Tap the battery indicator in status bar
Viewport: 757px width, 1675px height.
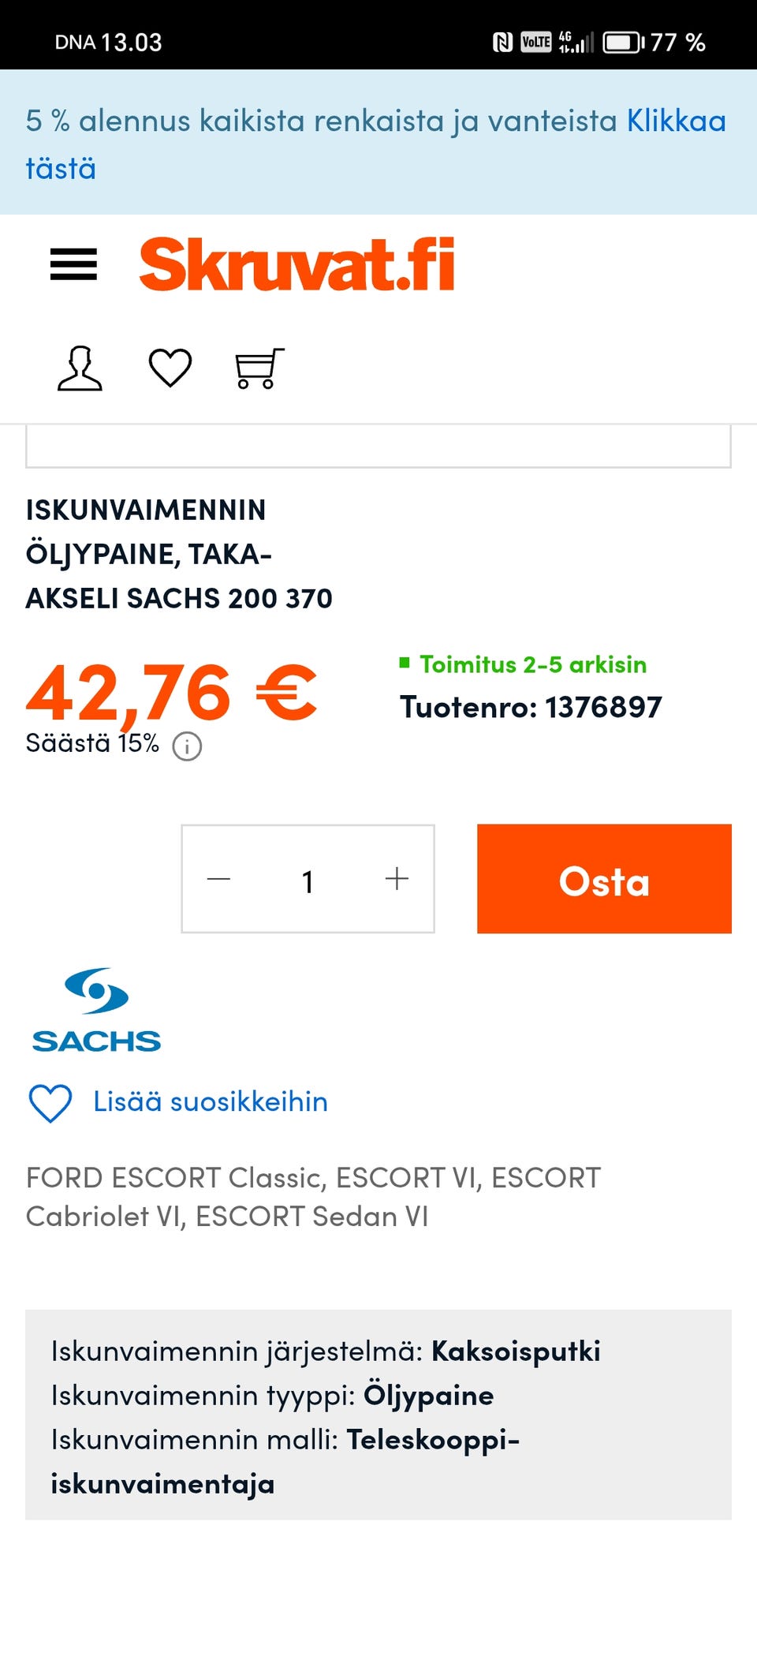click(x=623, y=42)
